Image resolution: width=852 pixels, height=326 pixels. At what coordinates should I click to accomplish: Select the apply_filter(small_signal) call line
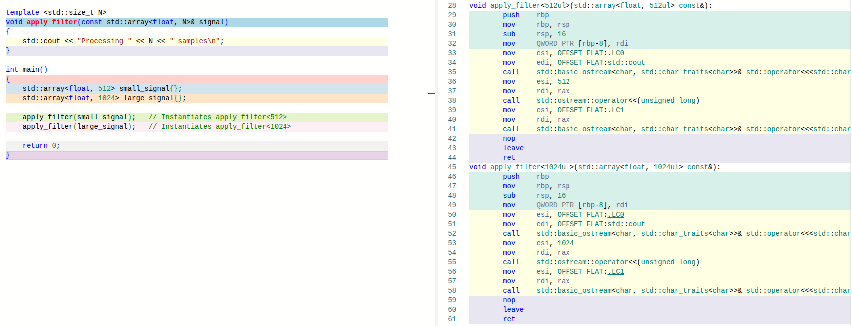click(x=79, y=117)
